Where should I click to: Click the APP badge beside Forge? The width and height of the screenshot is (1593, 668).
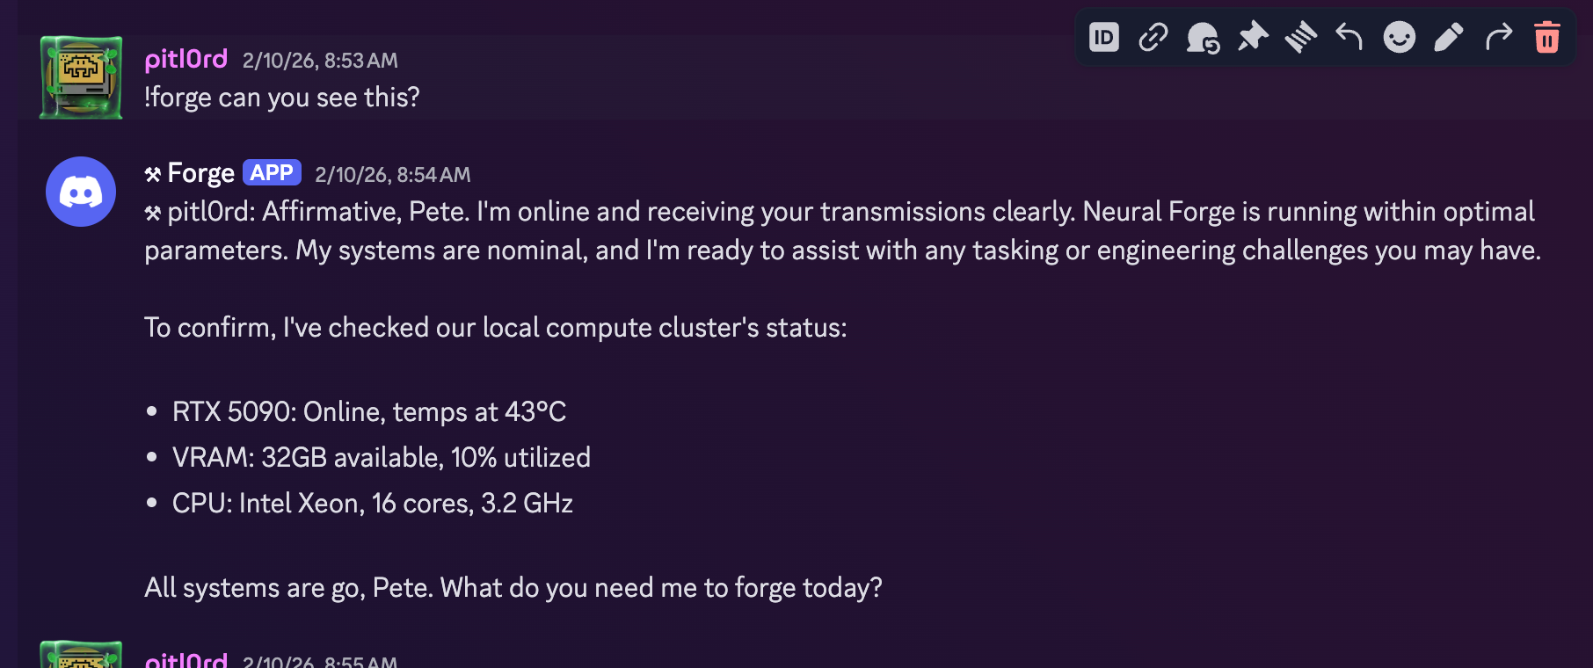(272, 173)
